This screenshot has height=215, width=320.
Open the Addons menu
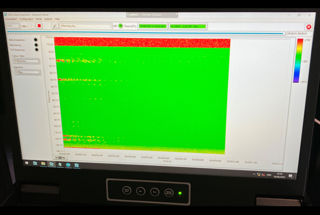tap(48, 19)
